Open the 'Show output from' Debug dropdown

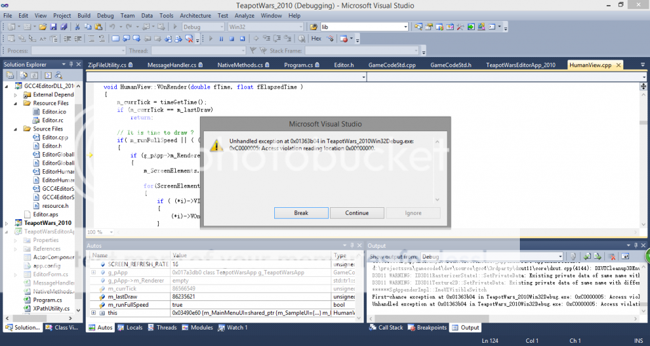559,256
